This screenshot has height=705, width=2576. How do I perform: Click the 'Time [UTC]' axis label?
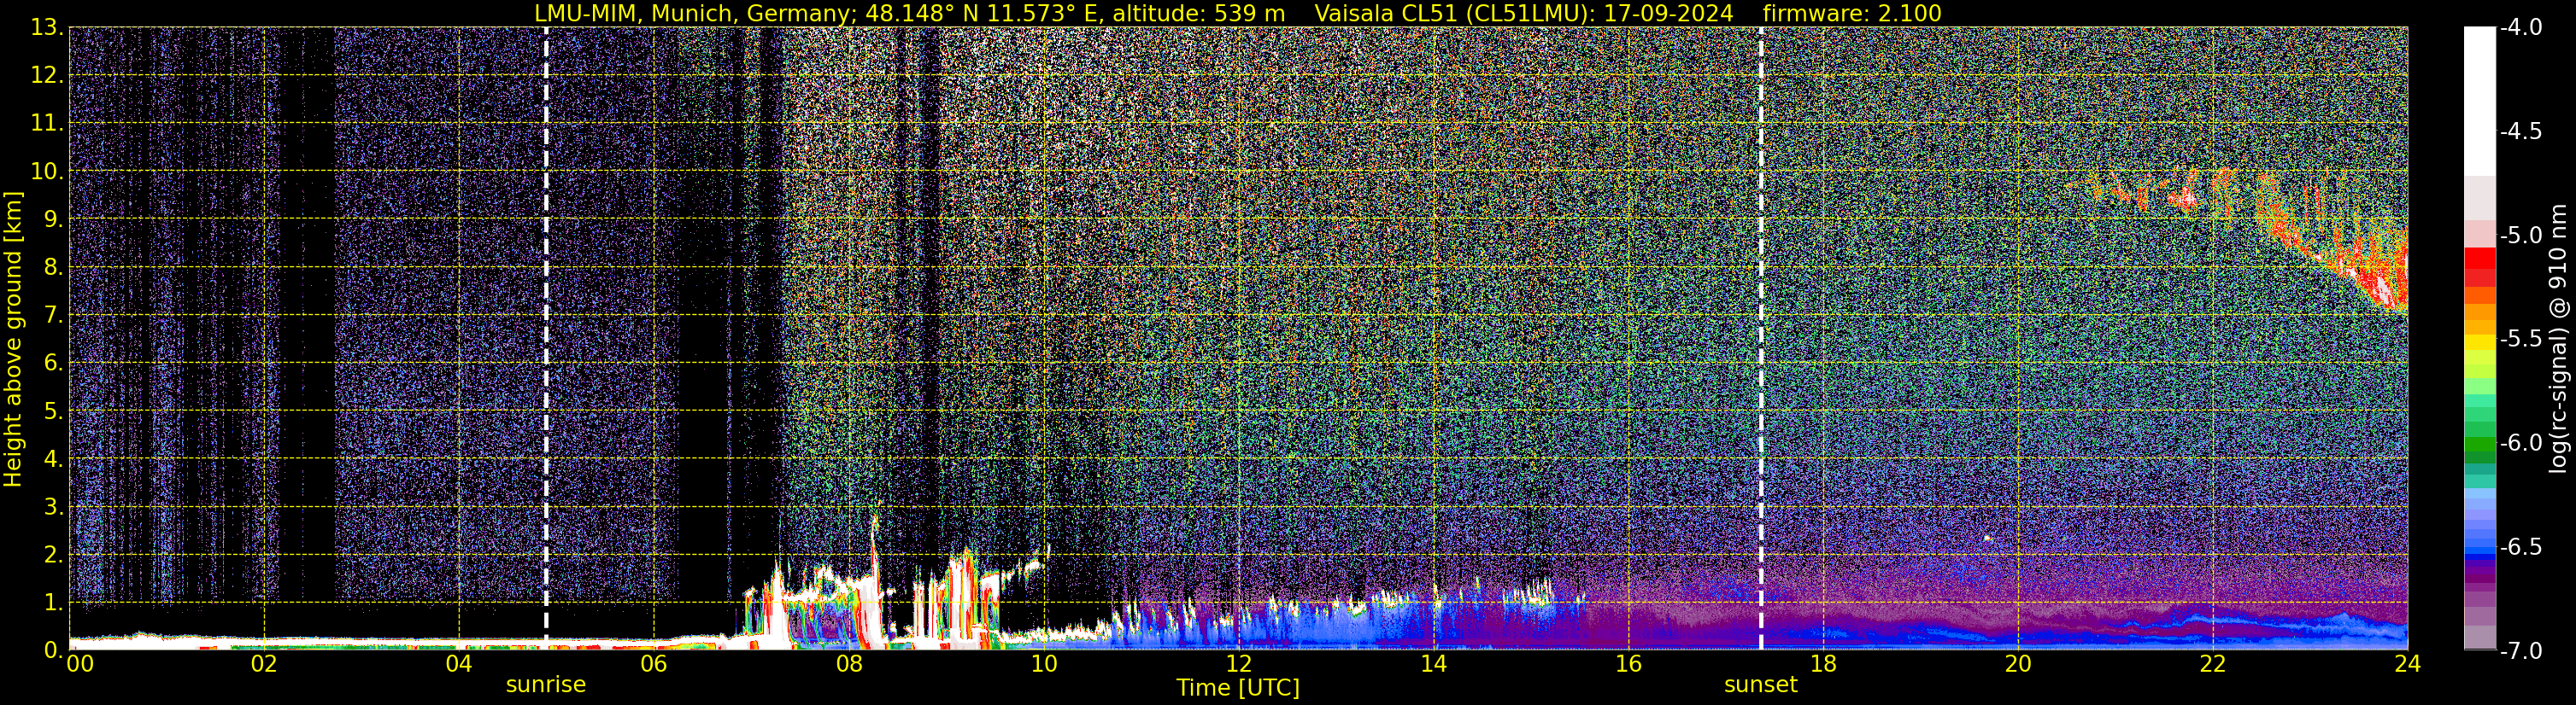[1238, 688]
